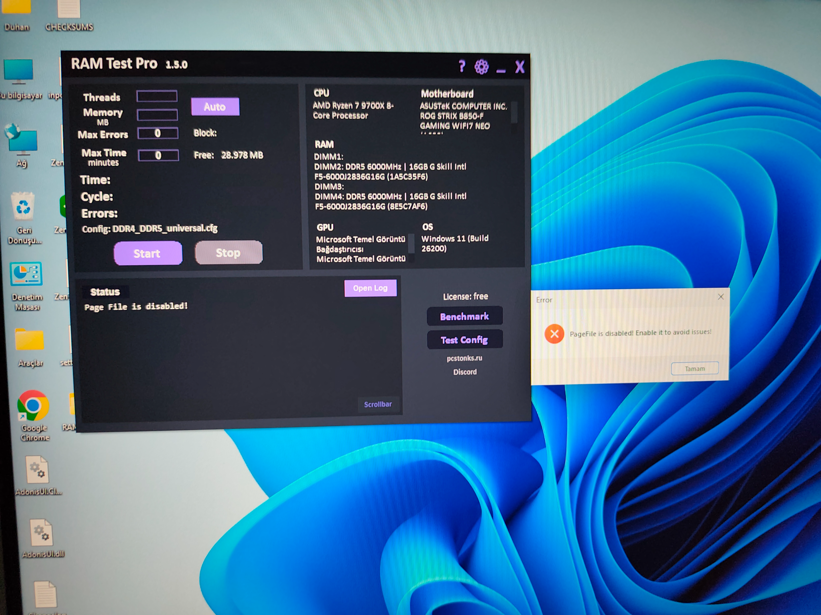Open RAM Test Pro settings gear
This screenshot has width=821, height=615.
(481, 67)
